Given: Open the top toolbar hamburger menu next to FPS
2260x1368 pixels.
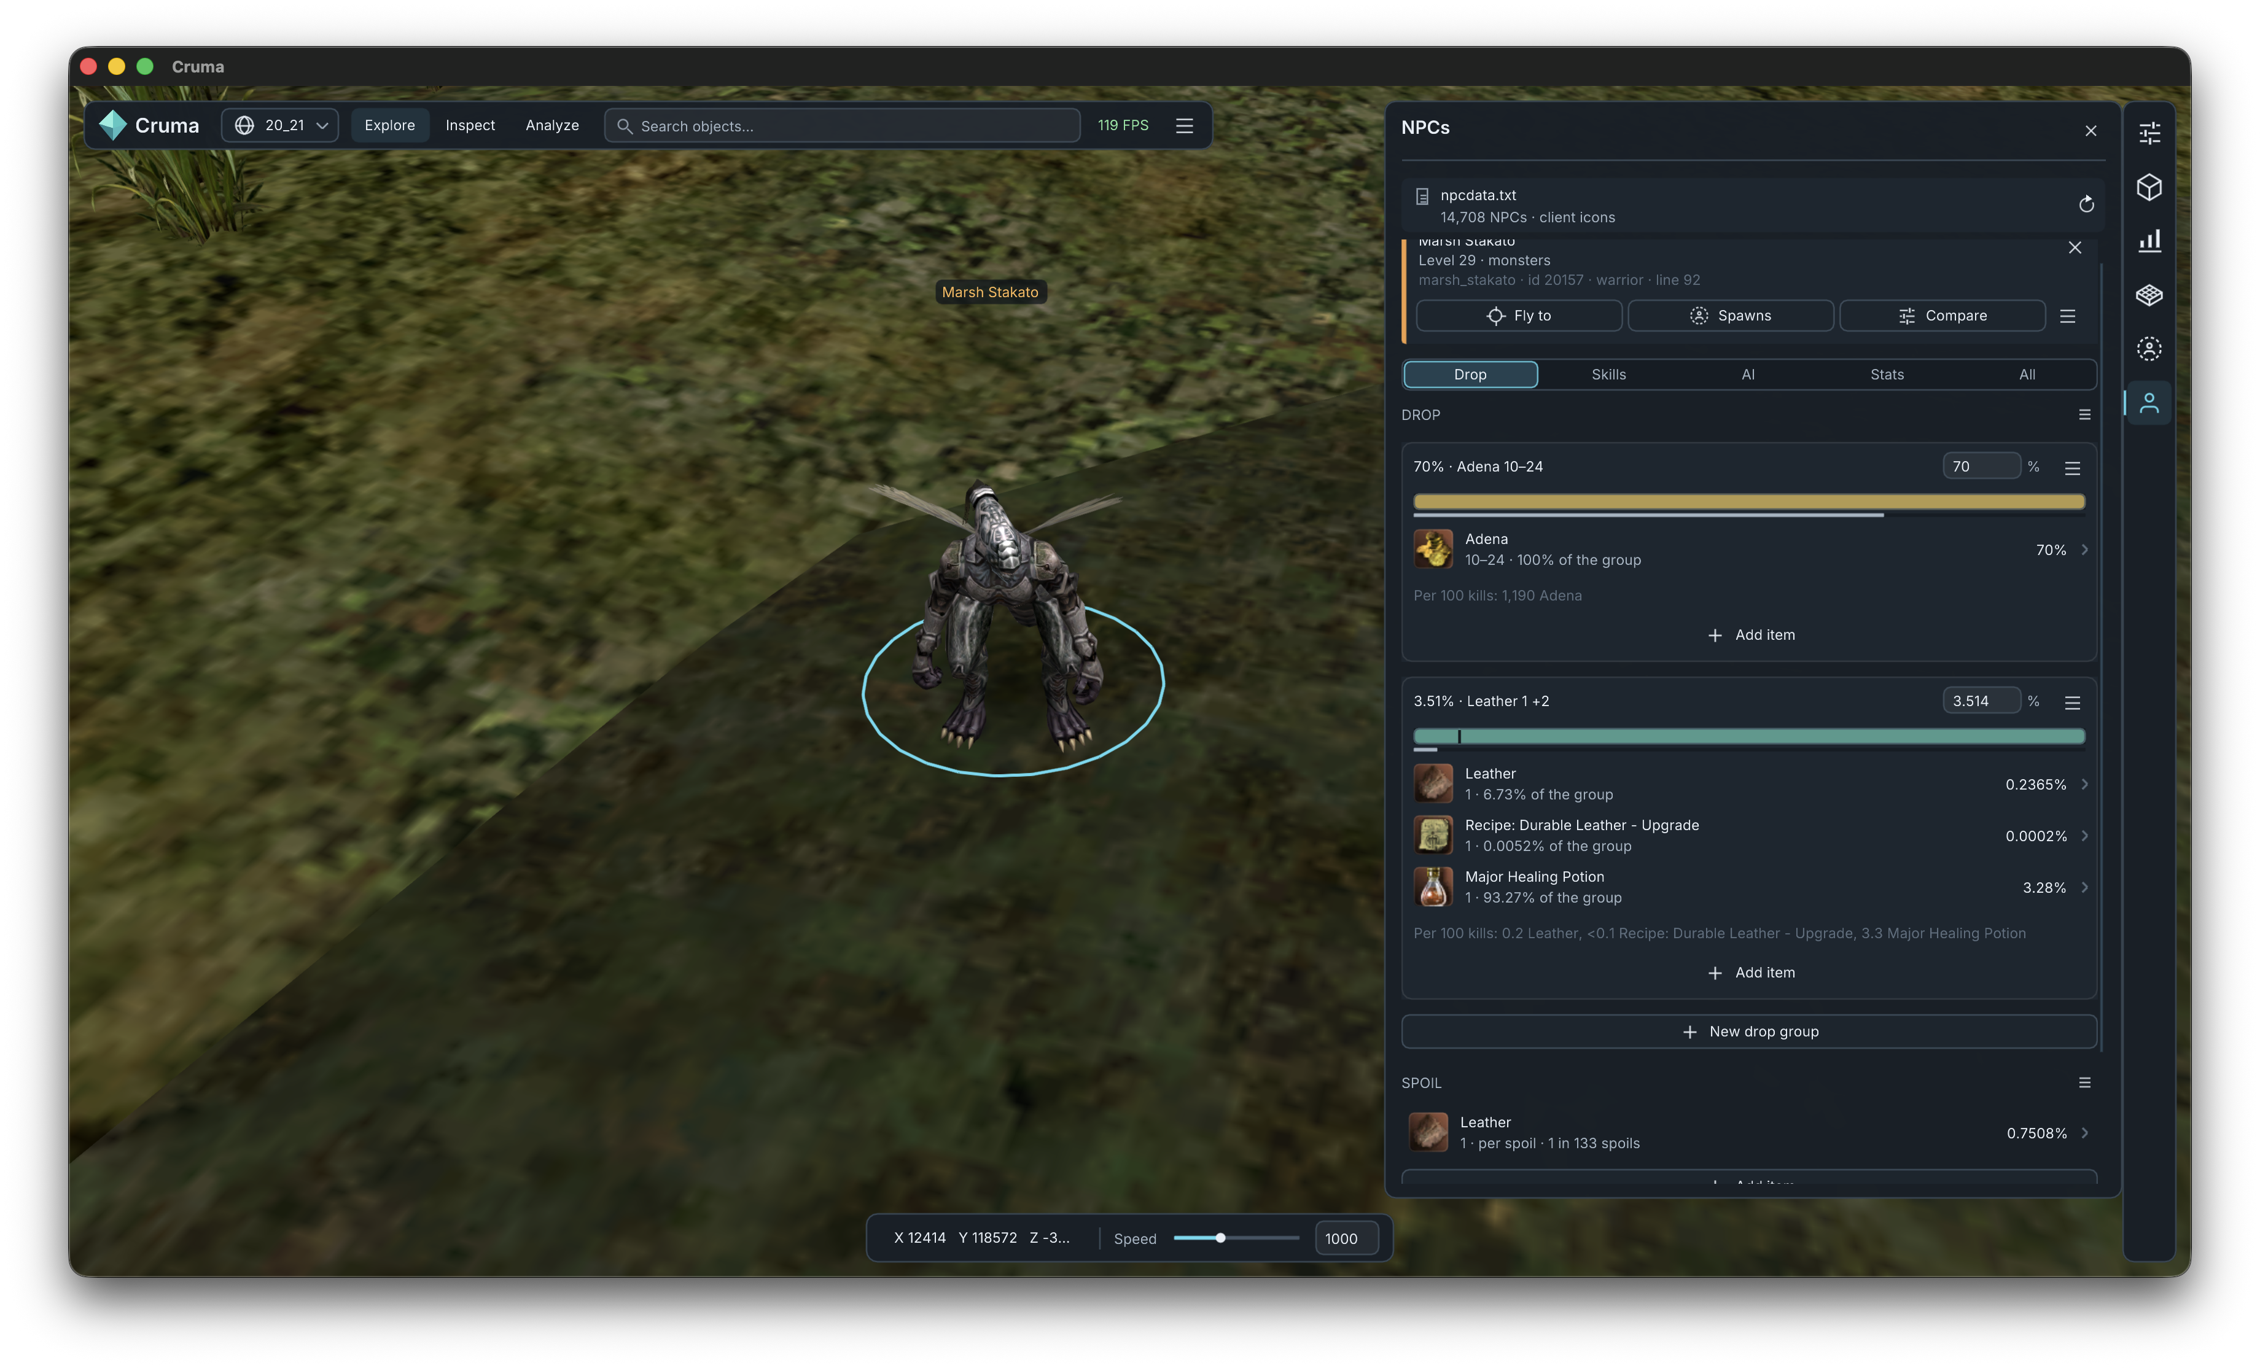Looking at the screenshot, I should coord(1184,126).
